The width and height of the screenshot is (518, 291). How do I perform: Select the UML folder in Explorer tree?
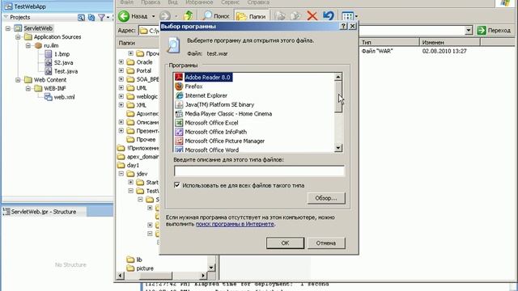pos(137,88)
